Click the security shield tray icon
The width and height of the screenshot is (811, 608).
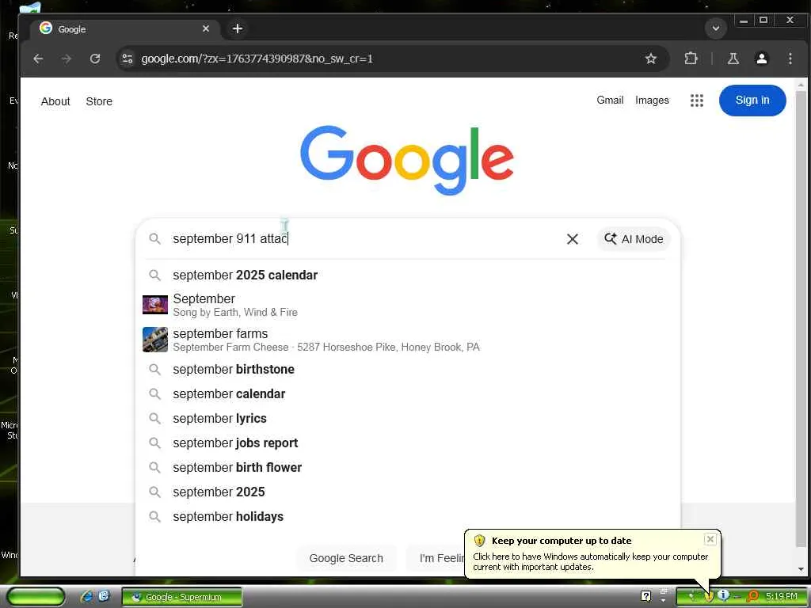point(709,596)
